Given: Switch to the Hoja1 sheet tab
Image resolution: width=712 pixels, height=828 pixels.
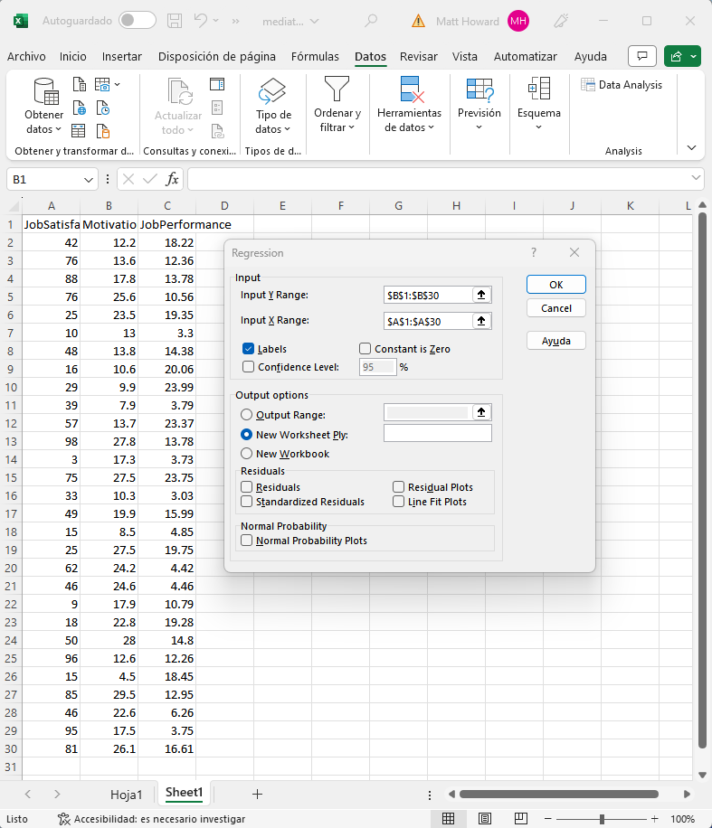Looking at the screenshot, I should pos(126,795).
